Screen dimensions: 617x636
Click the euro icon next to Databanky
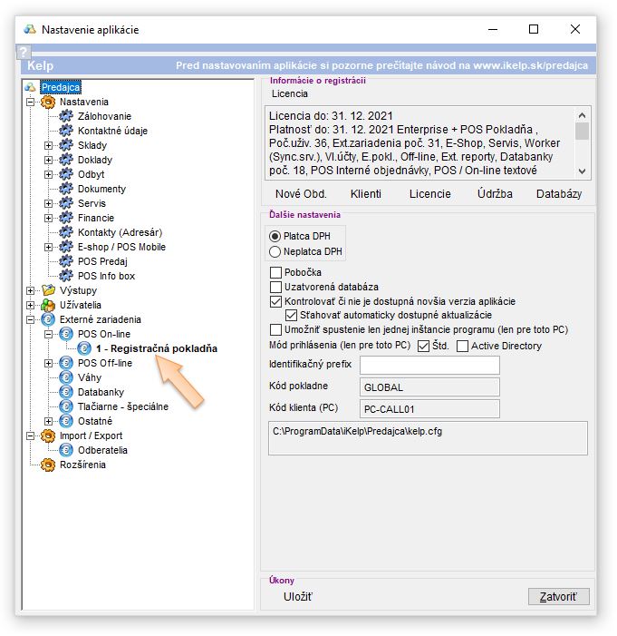65,392
